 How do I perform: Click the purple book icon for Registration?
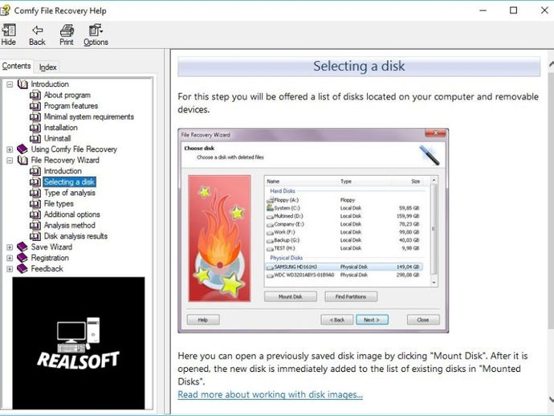coord(22,258)
